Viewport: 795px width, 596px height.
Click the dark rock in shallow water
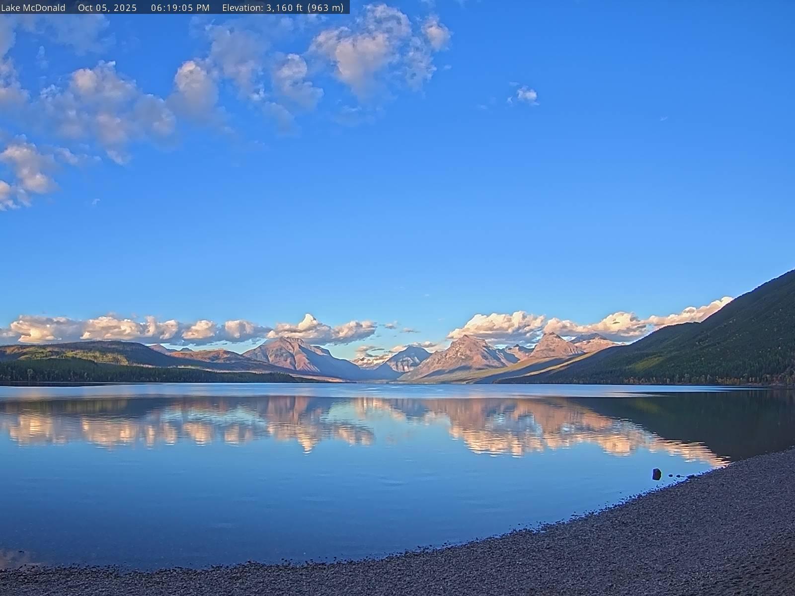pyautogui.click(x=656, y=474)
